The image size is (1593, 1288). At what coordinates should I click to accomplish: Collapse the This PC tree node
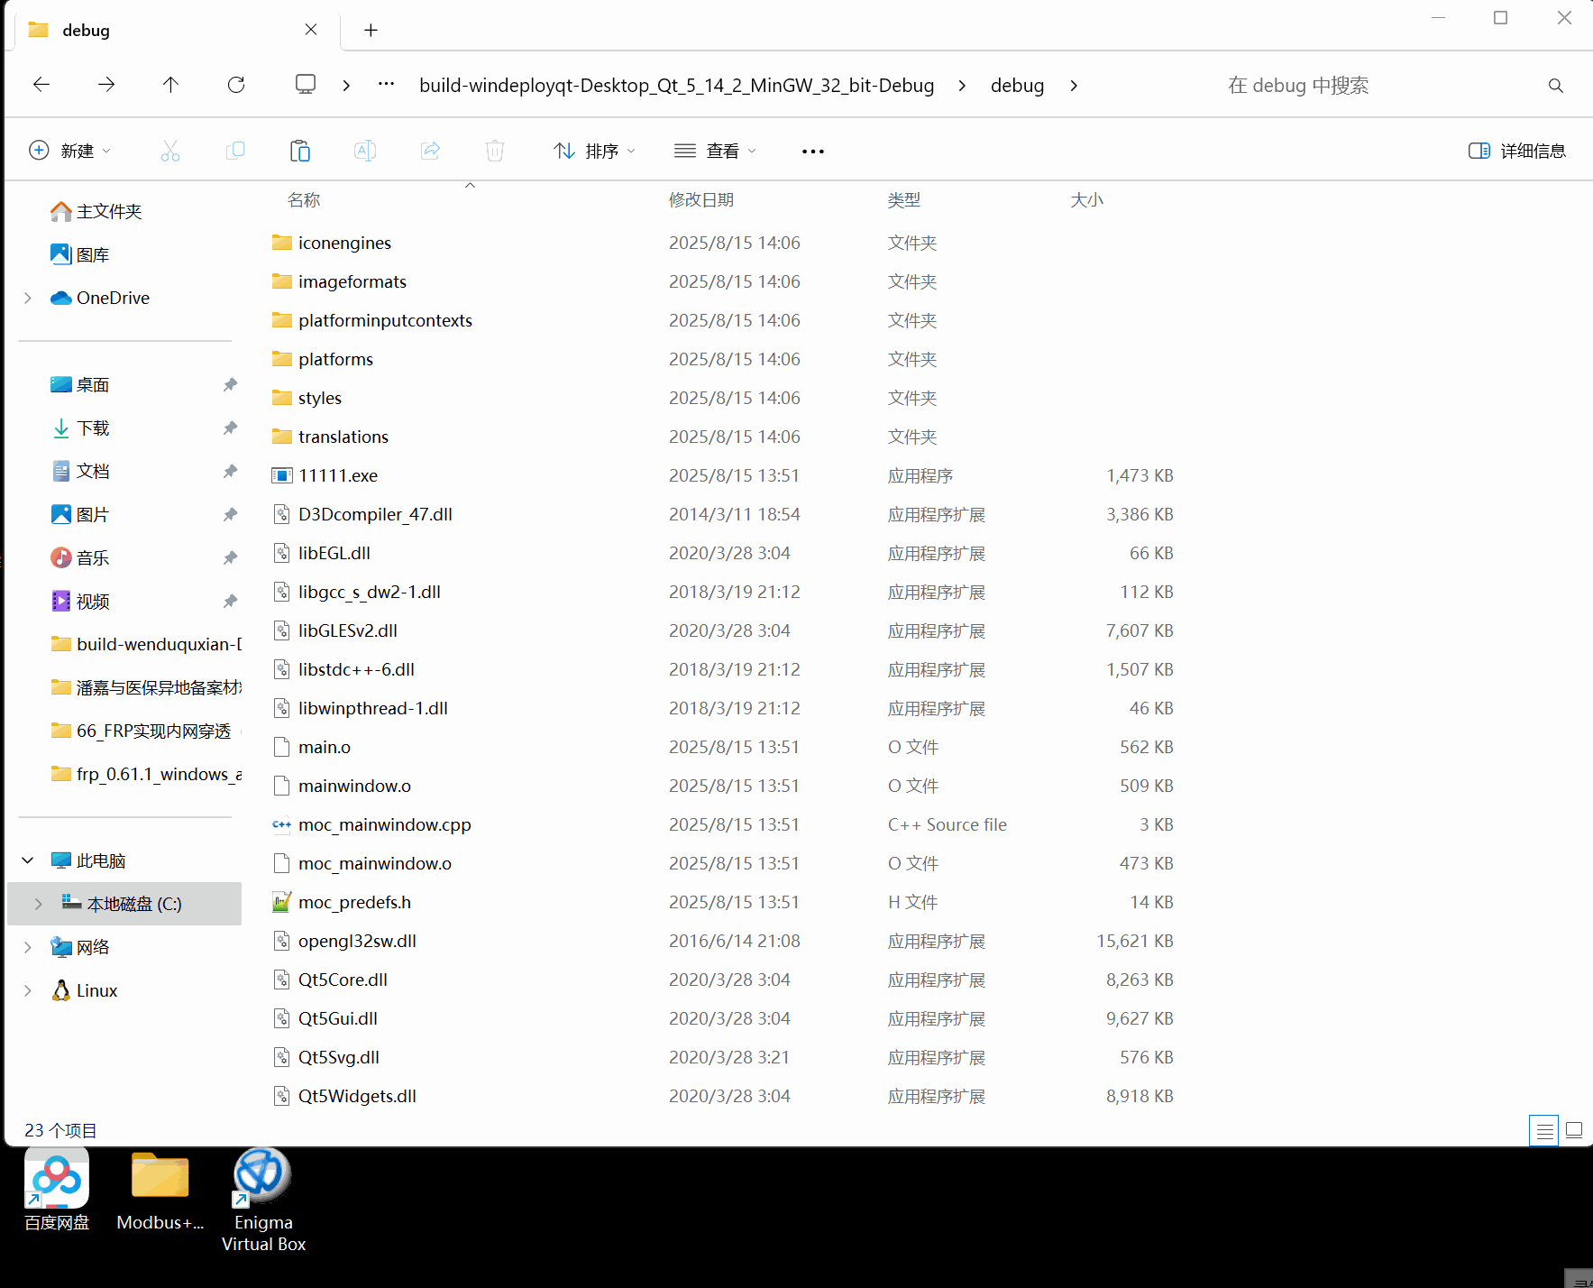pyautogui.click(x=28, y=860)
